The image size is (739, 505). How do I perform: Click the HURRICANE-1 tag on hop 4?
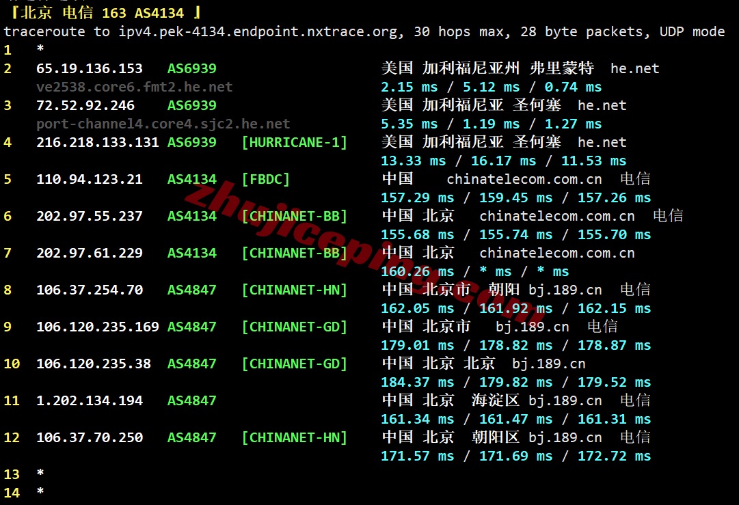pyautogui.click(x=295, y=143)
